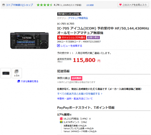This screenshot has height=135, width=151.
Task: Click the 送料無料 badge
Action: point(77,78)
